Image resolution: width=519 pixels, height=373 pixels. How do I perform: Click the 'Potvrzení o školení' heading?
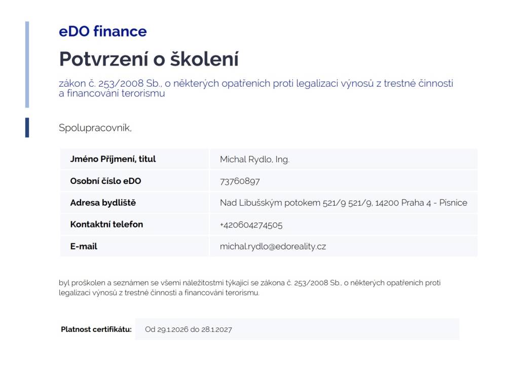point(149,59)
